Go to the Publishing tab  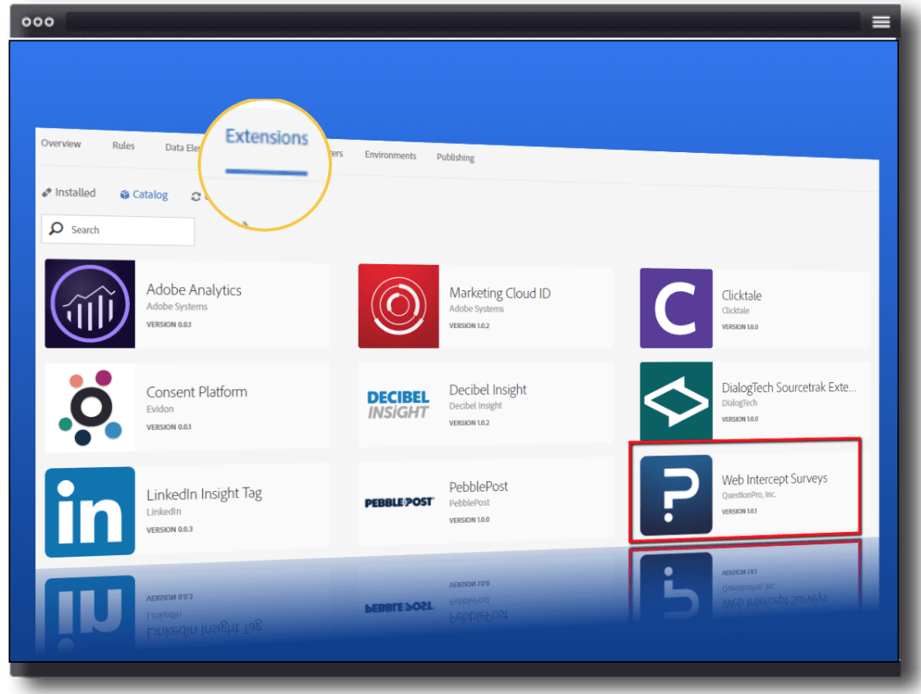[456, 157]
